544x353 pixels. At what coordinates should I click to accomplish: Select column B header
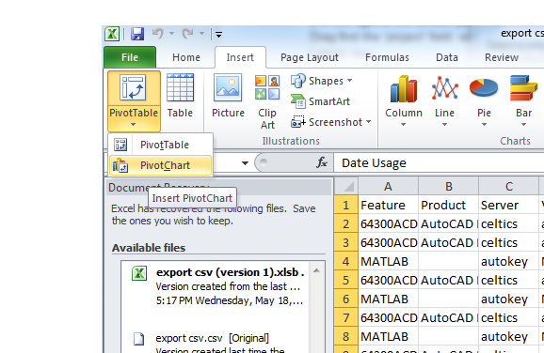[x=449, y=187]
